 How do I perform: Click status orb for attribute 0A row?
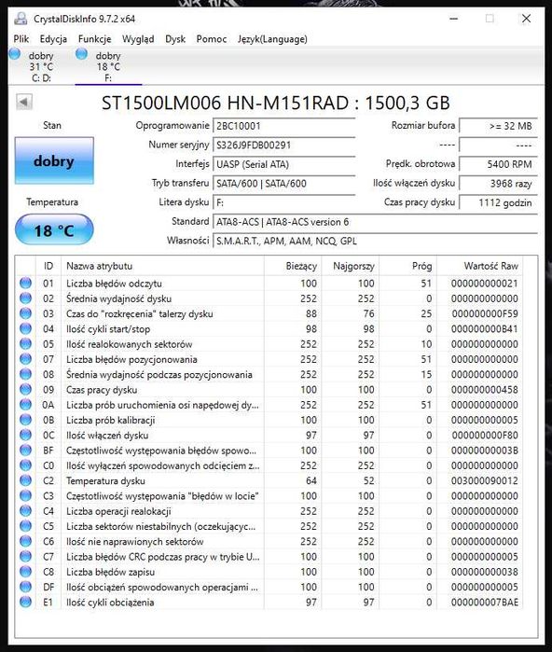26,404
